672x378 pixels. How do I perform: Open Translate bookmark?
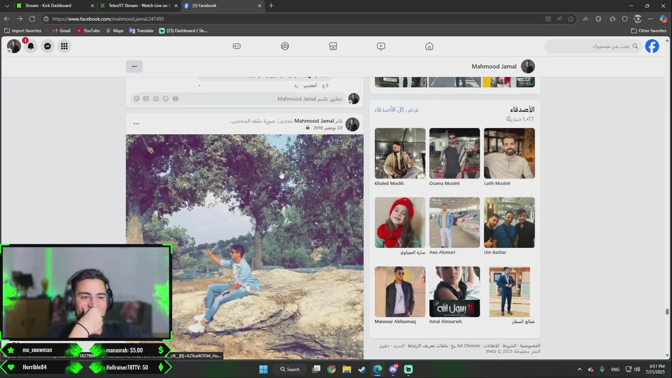(141, 30)
